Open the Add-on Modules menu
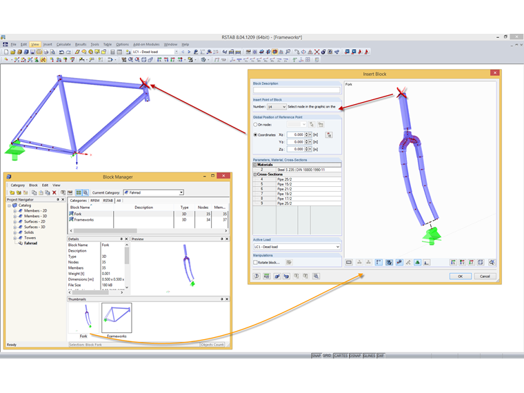524x393 pixels. [x=146, y=44]
